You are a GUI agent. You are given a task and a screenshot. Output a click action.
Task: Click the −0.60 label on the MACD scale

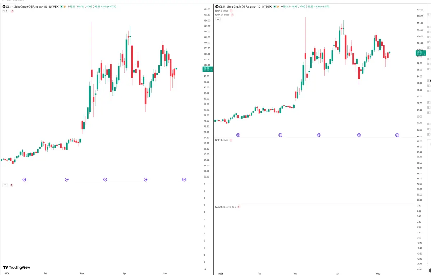click(x=419, y=269)
